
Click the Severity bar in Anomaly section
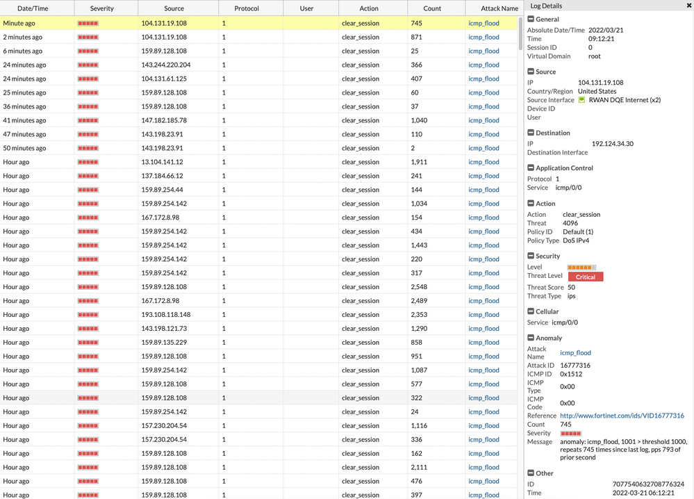point(570,434)
